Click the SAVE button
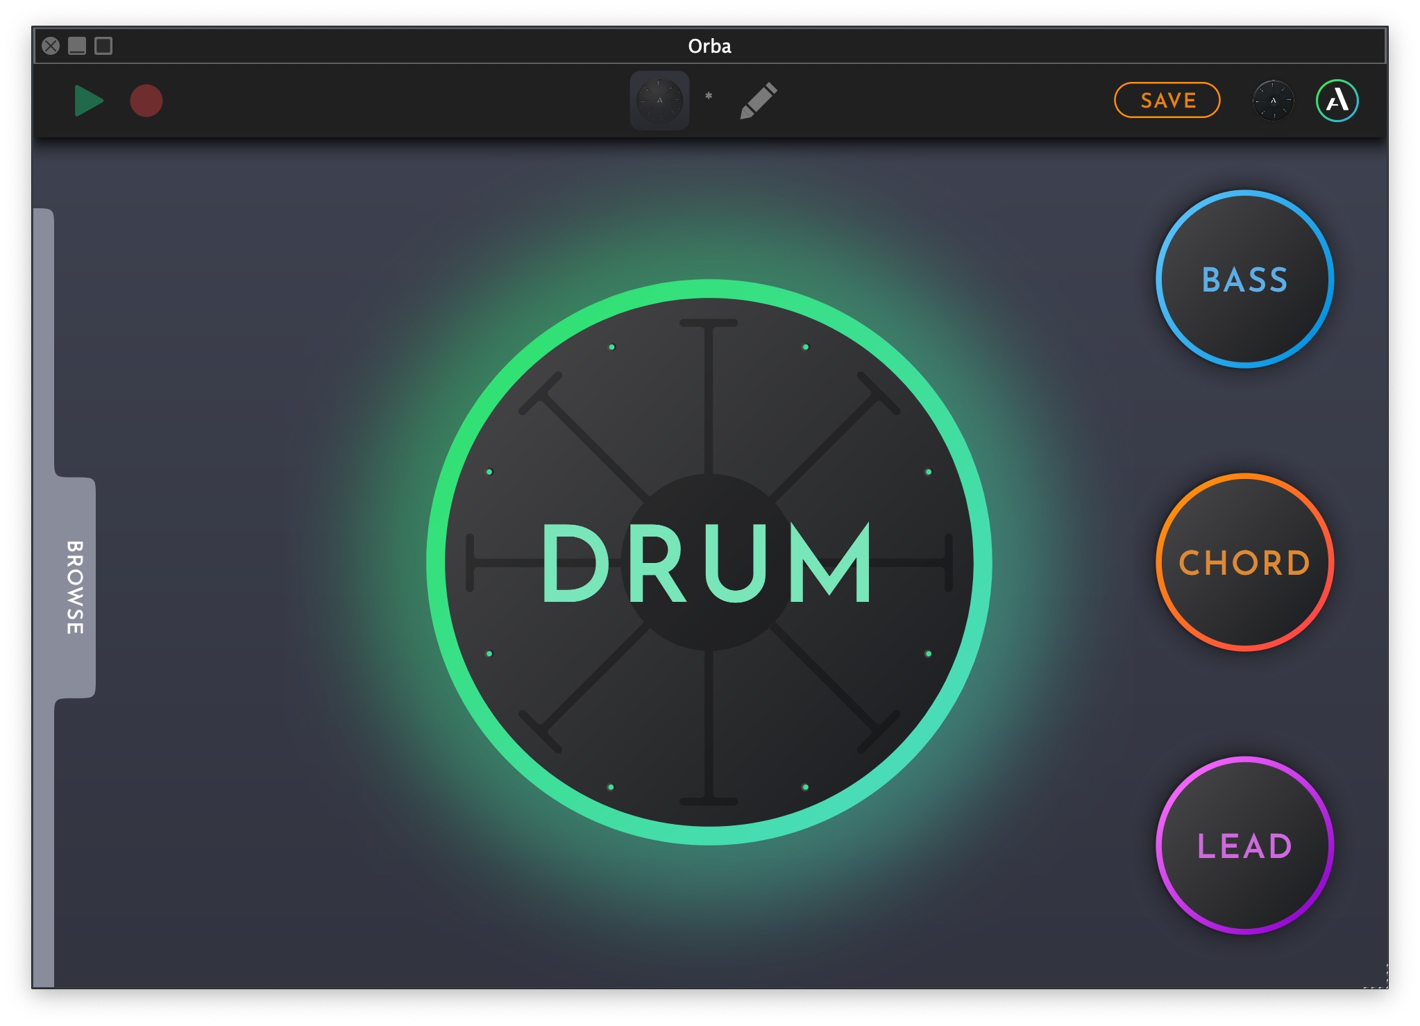Image resolution: width=1420 pixels, height=1026 pixels. click(1167, 101)
